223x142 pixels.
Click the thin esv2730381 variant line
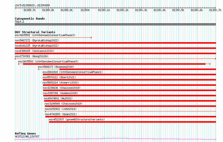click(115, 59)
